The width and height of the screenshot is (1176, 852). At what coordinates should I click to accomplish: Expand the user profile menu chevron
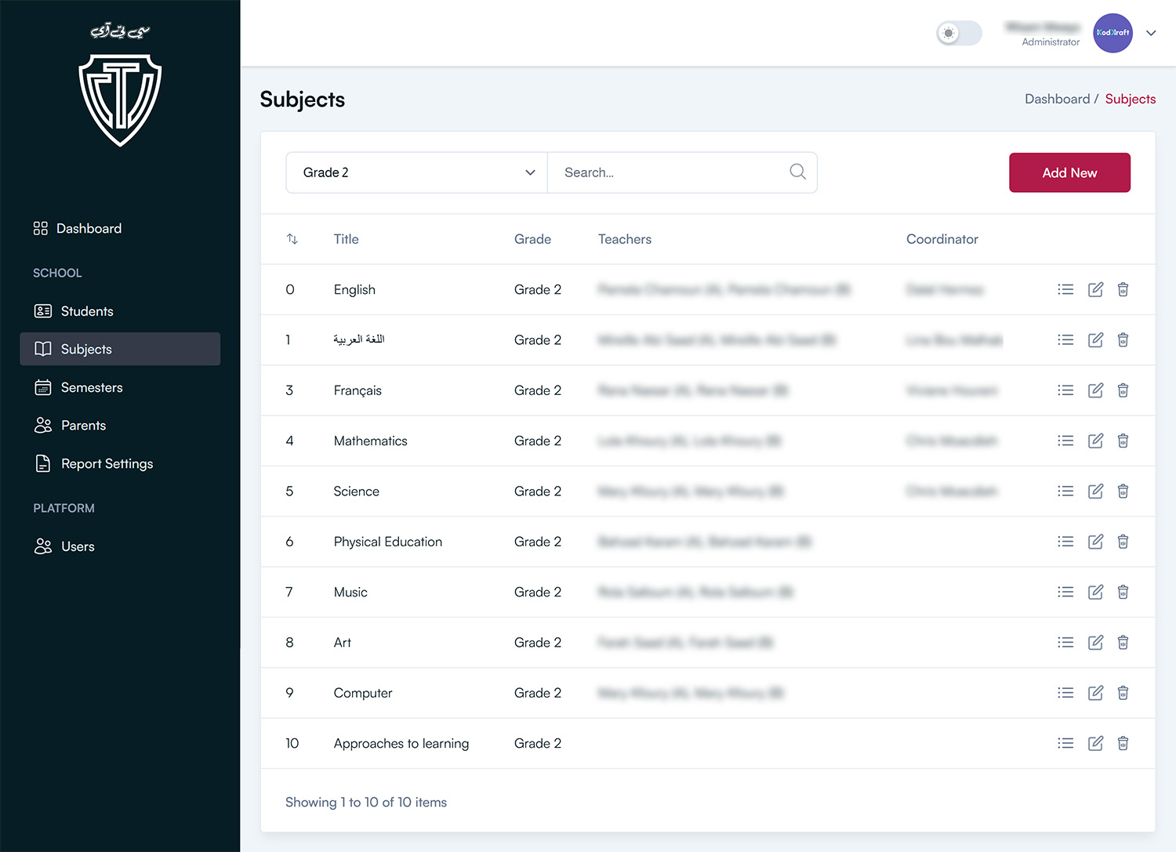[1151, 33]
